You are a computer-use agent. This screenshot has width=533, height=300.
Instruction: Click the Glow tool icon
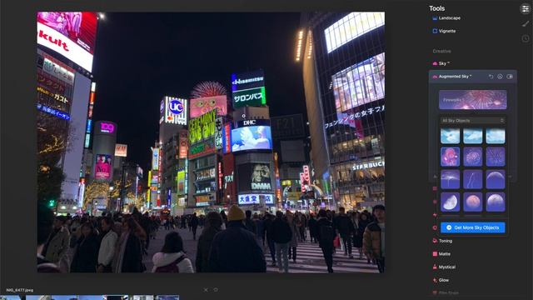435,280
